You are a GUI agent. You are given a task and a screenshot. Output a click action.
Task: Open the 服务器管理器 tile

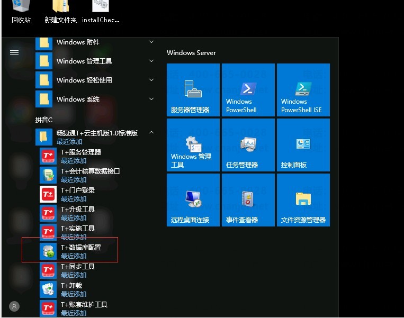pos(193,90)
